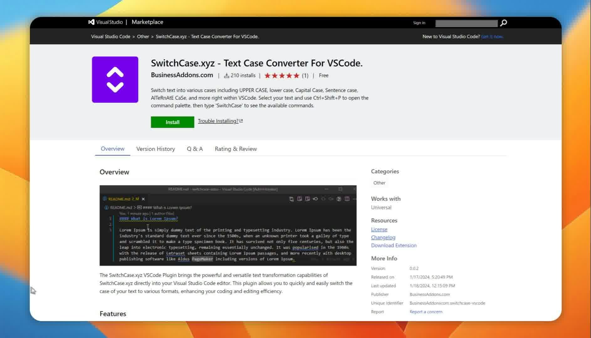The width and height of the screenshot is (591, 338).
Task: Click the unique identifier BusinessAddonscom.switchcase-vscode
Action: pos(447,303)
